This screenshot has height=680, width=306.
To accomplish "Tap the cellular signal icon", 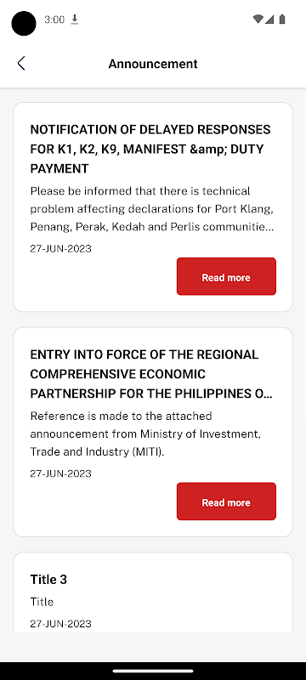I will click(x=269, y=19).
